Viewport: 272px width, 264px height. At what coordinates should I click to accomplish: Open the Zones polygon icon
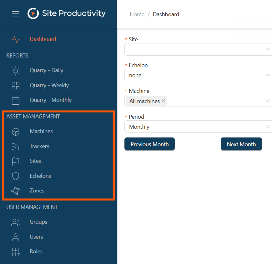click(16, 191)
